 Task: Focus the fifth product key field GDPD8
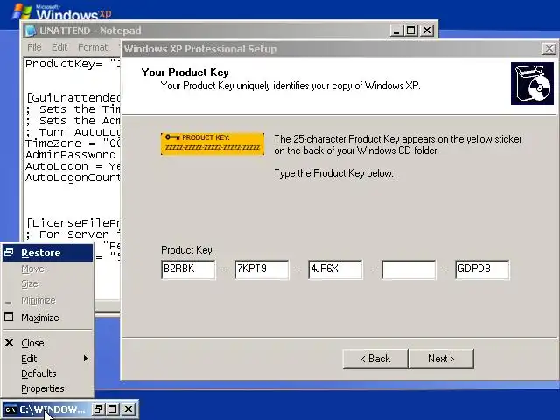click(482, 269)
